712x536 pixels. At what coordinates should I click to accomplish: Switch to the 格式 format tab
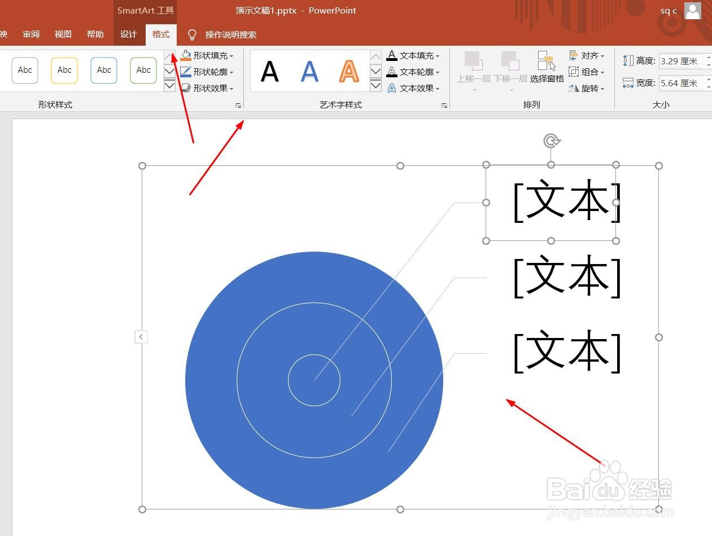pyautogui.click(x=161, y=34)
